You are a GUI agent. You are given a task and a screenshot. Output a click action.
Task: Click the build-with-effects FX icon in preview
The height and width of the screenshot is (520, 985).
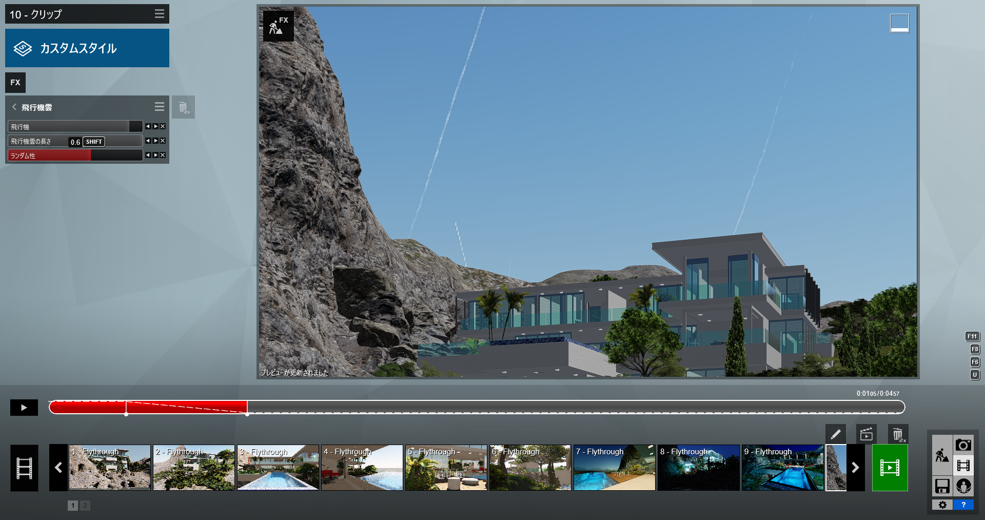click(x=279, y=26)
